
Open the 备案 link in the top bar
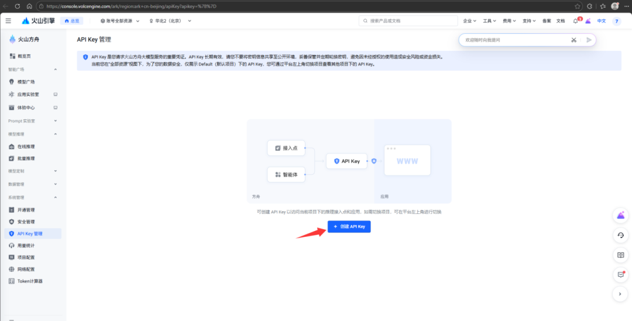(x=547, y=21)
